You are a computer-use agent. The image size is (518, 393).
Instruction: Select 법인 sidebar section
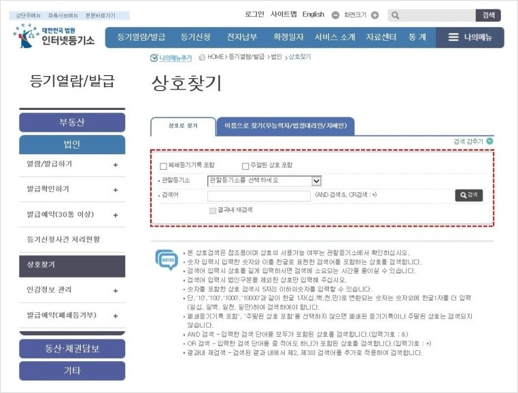[x=72, y=145]
